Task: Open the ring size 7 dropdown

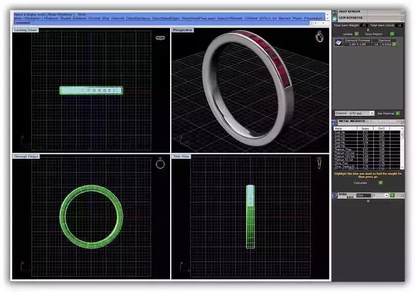Action: (386, 196)
